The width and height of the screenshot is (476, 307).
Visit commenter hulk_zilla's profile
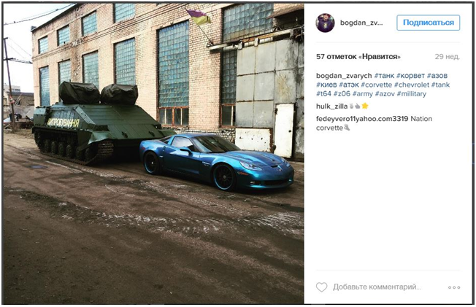(331, 106)
